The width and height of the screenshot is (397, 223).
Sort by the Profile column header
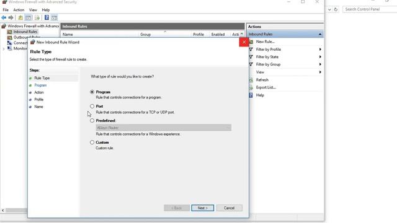[198, 35]
